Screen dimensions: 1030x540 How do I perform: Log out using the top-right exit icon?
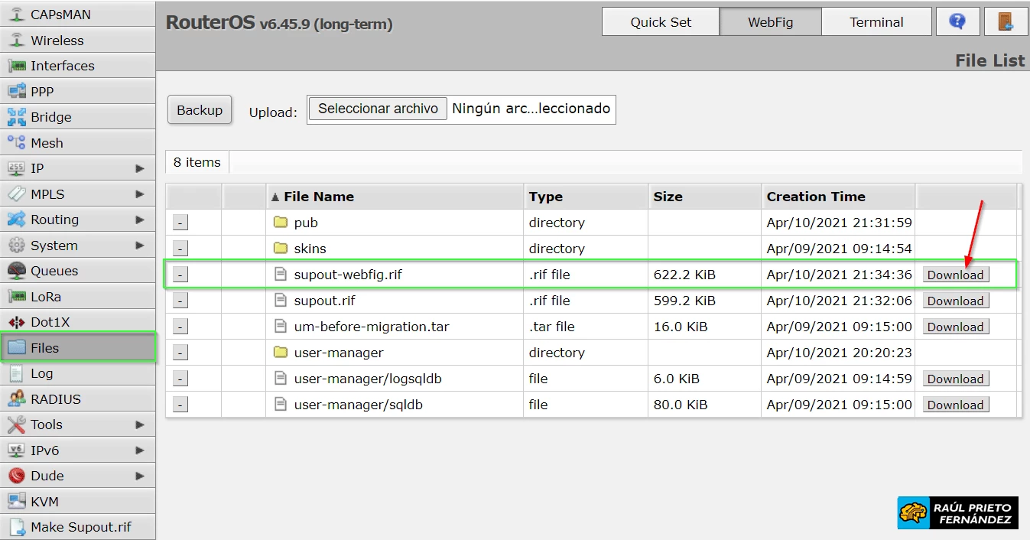point(1006,21)
